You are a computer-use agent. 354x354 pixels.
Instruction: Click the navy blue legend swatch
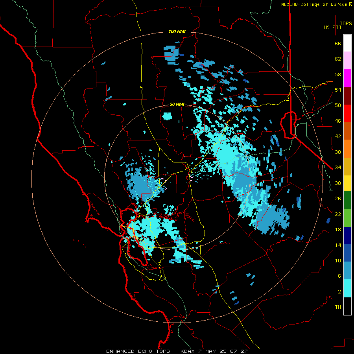pos(347,236)
